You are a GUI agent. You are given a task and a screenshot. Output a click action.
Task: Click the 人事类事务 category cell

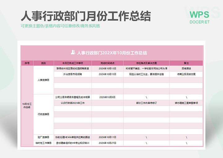pyautogui.click(x=43, y=80)
